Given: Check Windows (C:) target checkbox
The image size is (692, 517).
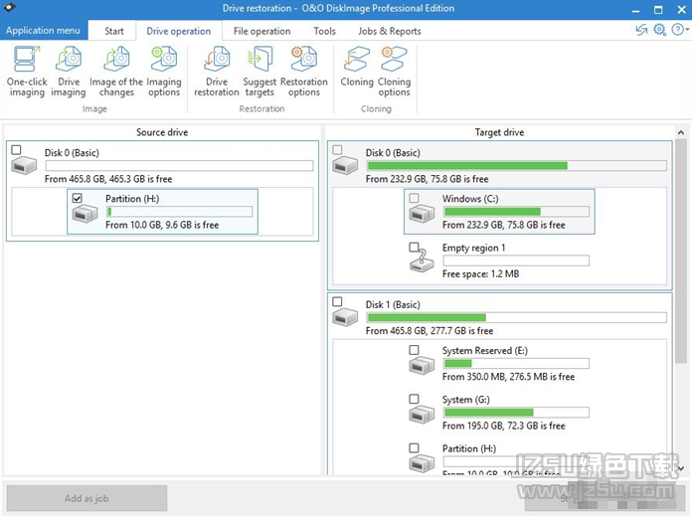Looking at the screenshot, I should pos(414,198).
